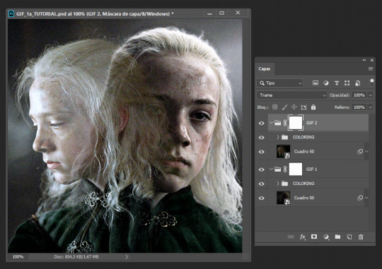Click the Doc: 854.3 KB/1.67 MB status text
The height and width of the screenshot is (269, 382).
point(76,256)
